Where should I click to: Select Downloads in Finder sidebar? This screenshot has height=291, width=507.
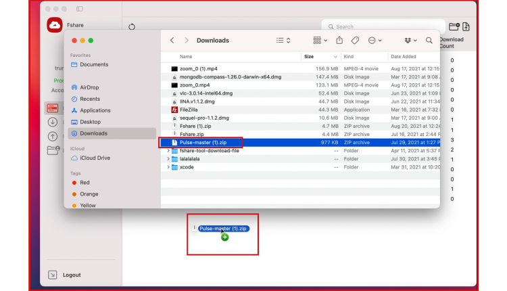(112, 133)
